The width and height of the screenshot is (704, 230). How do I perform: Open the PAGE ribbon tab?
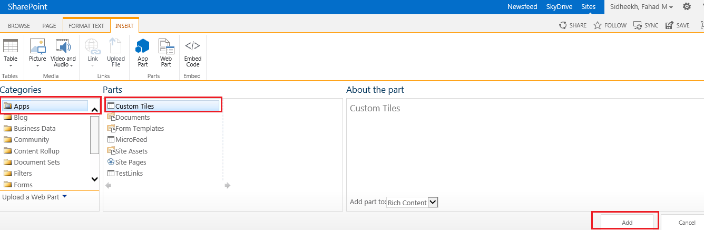49,25
